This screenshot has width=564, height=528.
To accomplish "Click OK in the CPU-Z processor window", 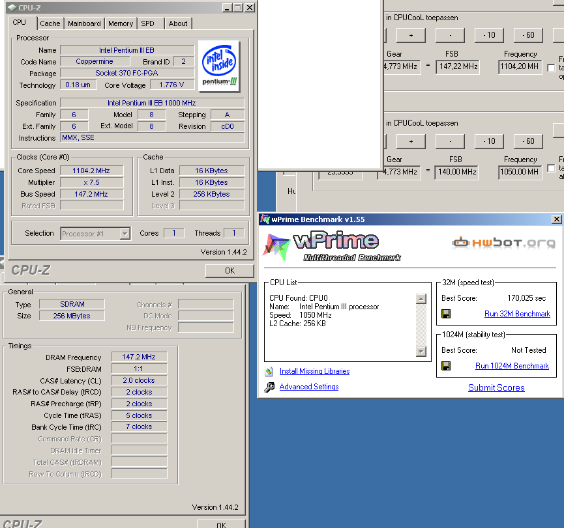I will pyautogui.click(x=230, y=270).
